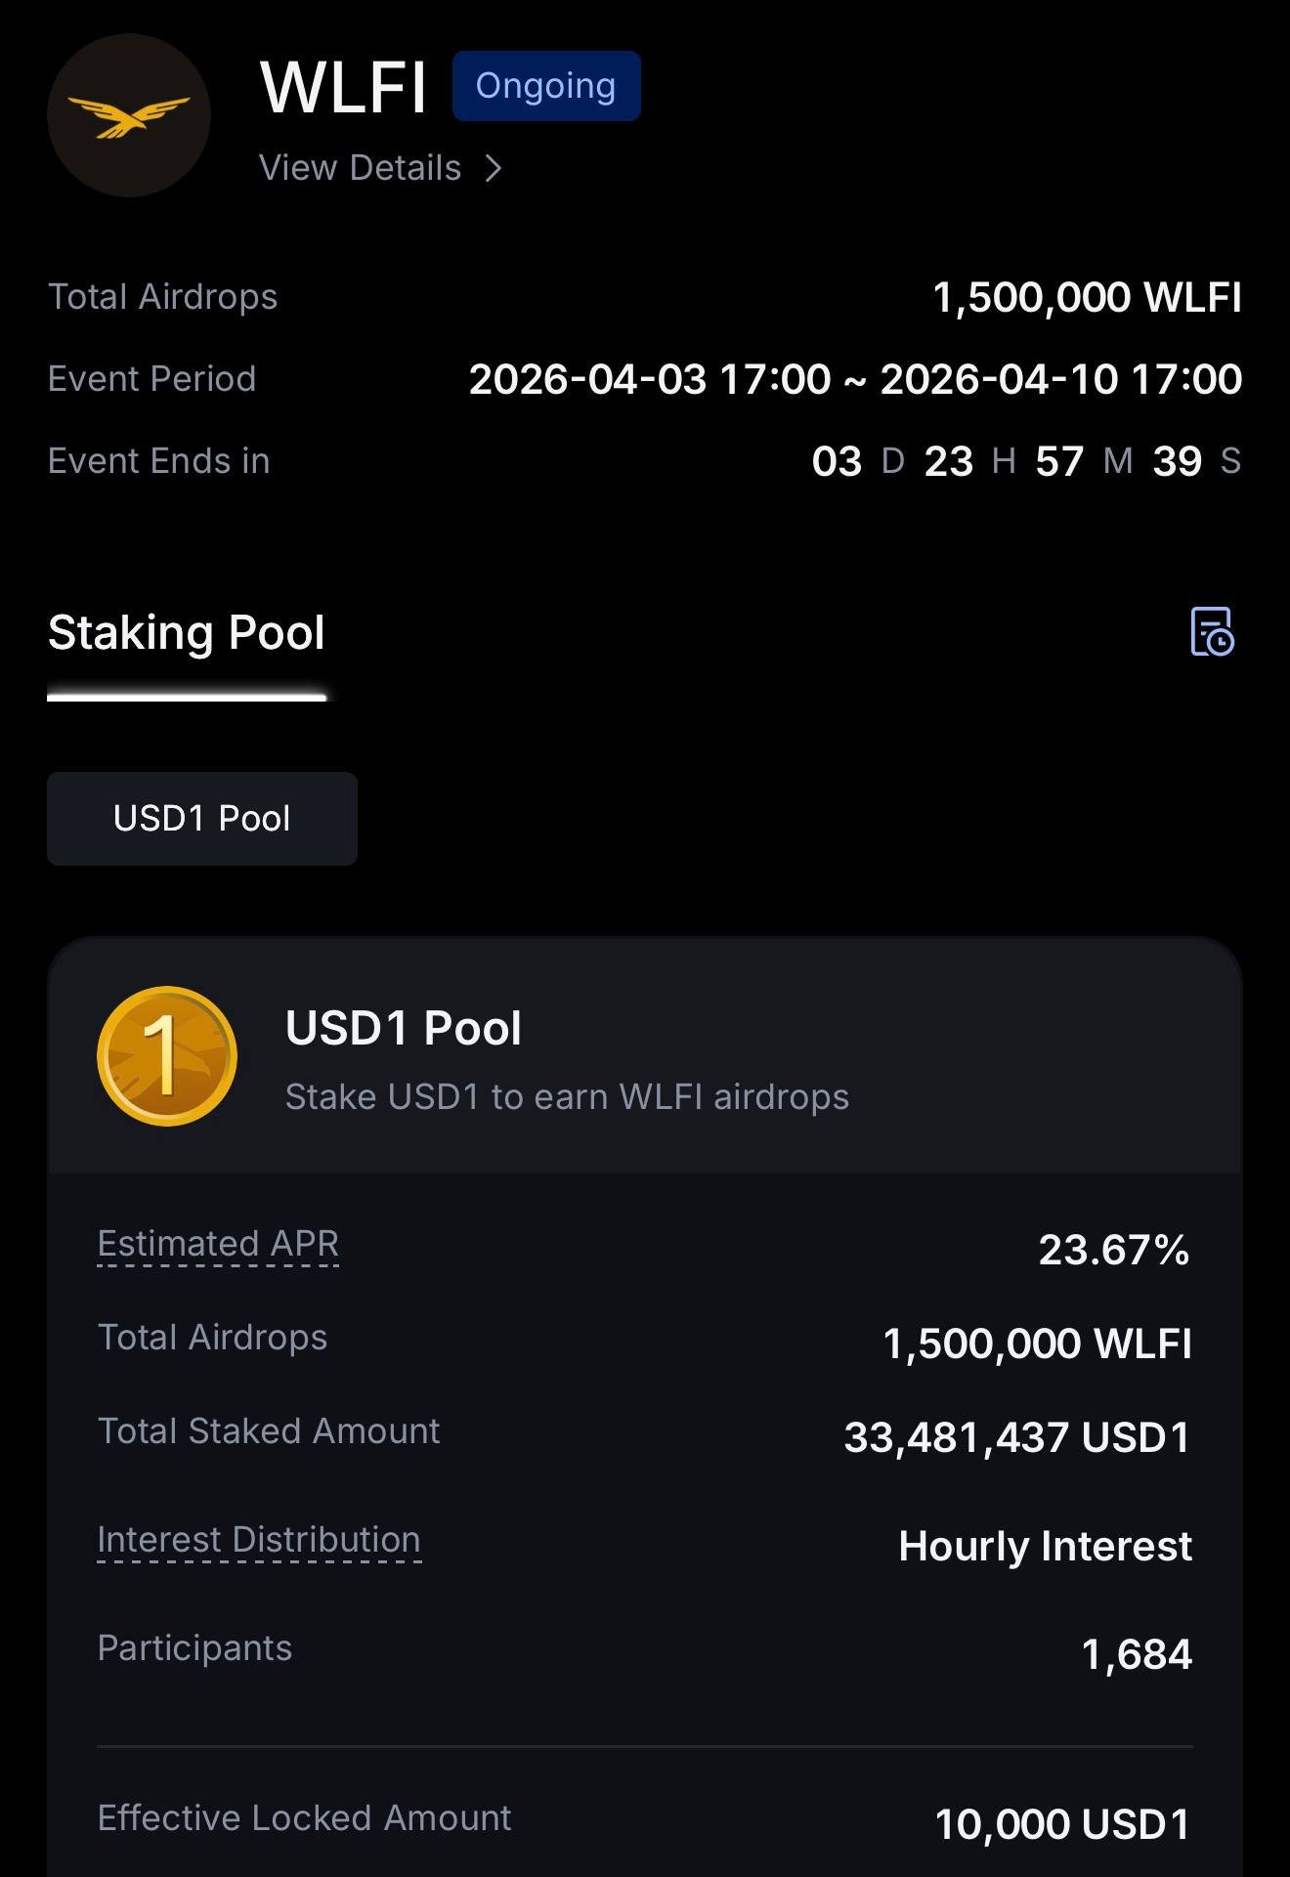Screen dimensions: 1290x1877
Task: Open the View Details link
Action: [x=360, y=168]
